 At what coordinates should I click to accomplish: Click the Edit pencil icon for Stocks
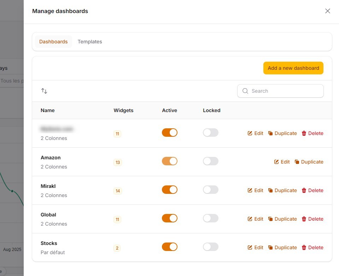click(250, 247)
